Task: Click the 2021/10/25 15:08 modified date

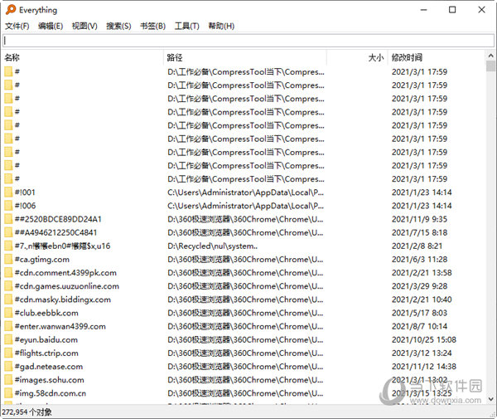Action: click(424, 339)
